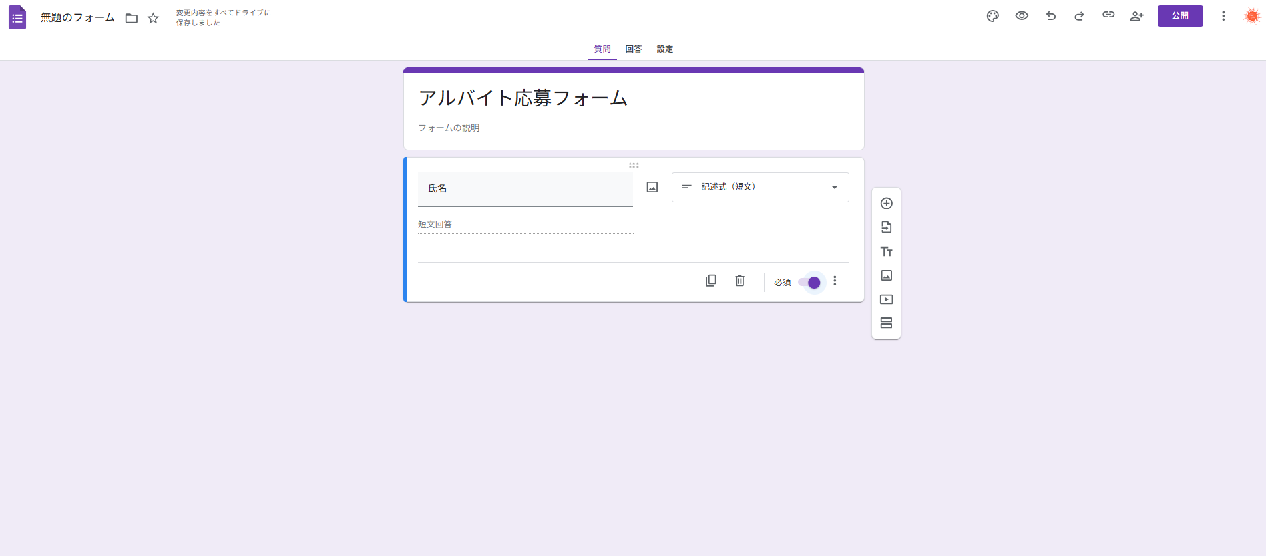The image size is (1266, 556).
Task: Add a new question from sidebar
Action: click(x=886, y=204)
